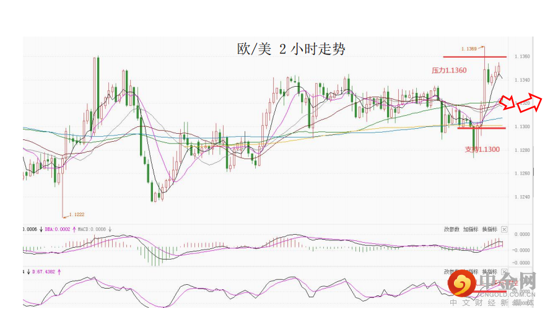Close the MACD indicator panel
545x314 pixels.
pyautogui.click(x=504, y=229)
